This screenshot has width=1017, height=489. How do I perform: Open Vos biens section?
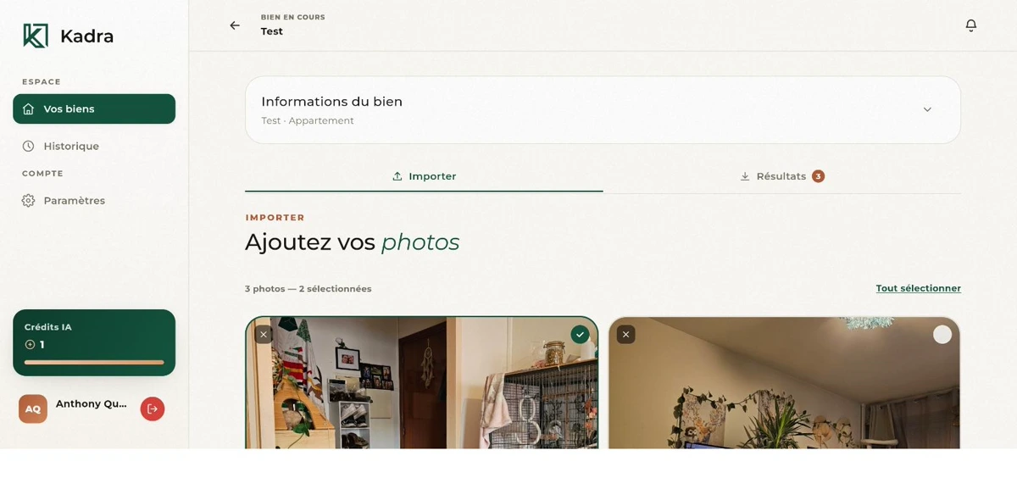[x=94, y=108]
